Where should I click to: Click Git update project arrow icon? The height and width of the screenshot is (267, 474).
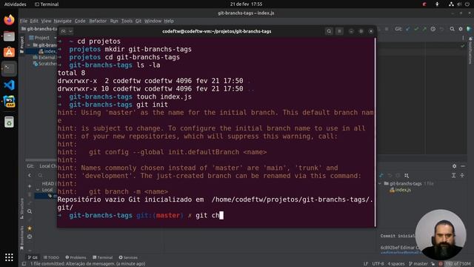[x=408, y=29]
